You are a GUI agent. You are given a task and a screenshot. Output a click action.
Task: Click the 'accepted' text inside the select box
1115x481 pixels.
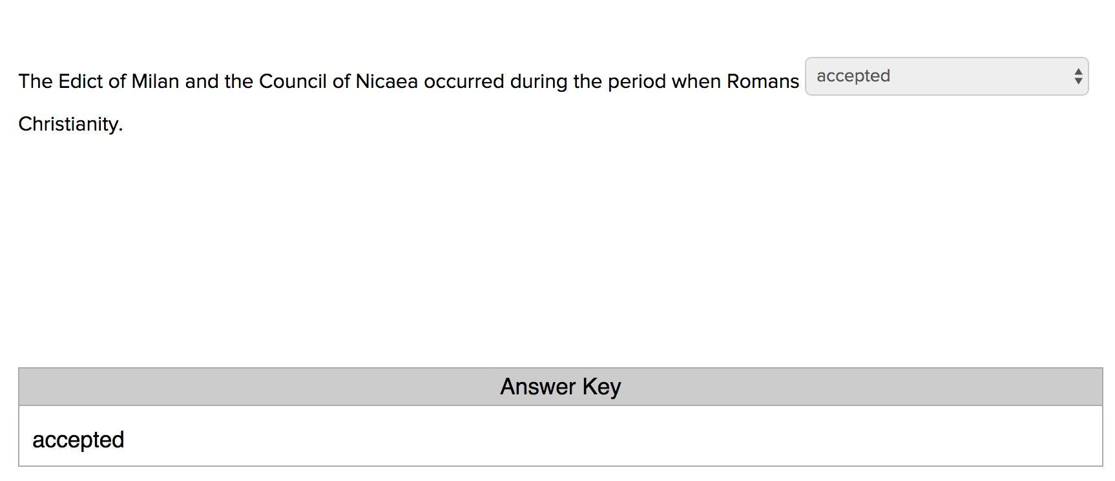point(853,76)
